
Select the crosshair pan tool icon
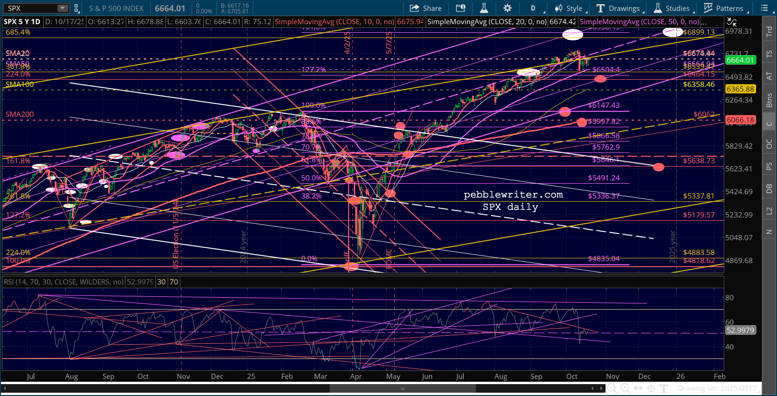651,388
